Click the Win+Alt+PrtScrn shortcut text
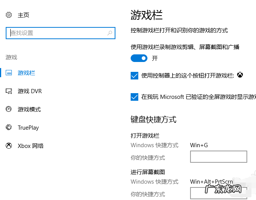Screen dimensions: 256x200 click(x=211, y=182)
